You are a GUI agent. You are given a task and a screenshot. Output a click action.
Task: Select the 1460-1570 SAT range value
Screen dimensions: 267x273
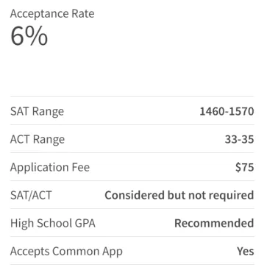pyautogui.click(x=227, y=112)
